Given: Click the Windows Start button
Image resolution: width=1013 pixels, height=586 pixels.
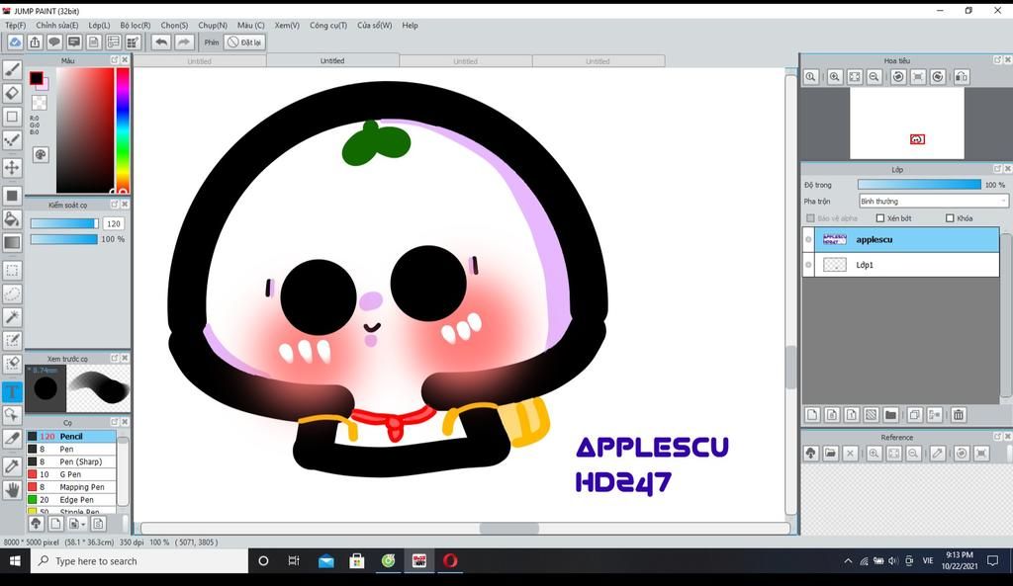Looking at the screenshot, I should click(15, 561).
